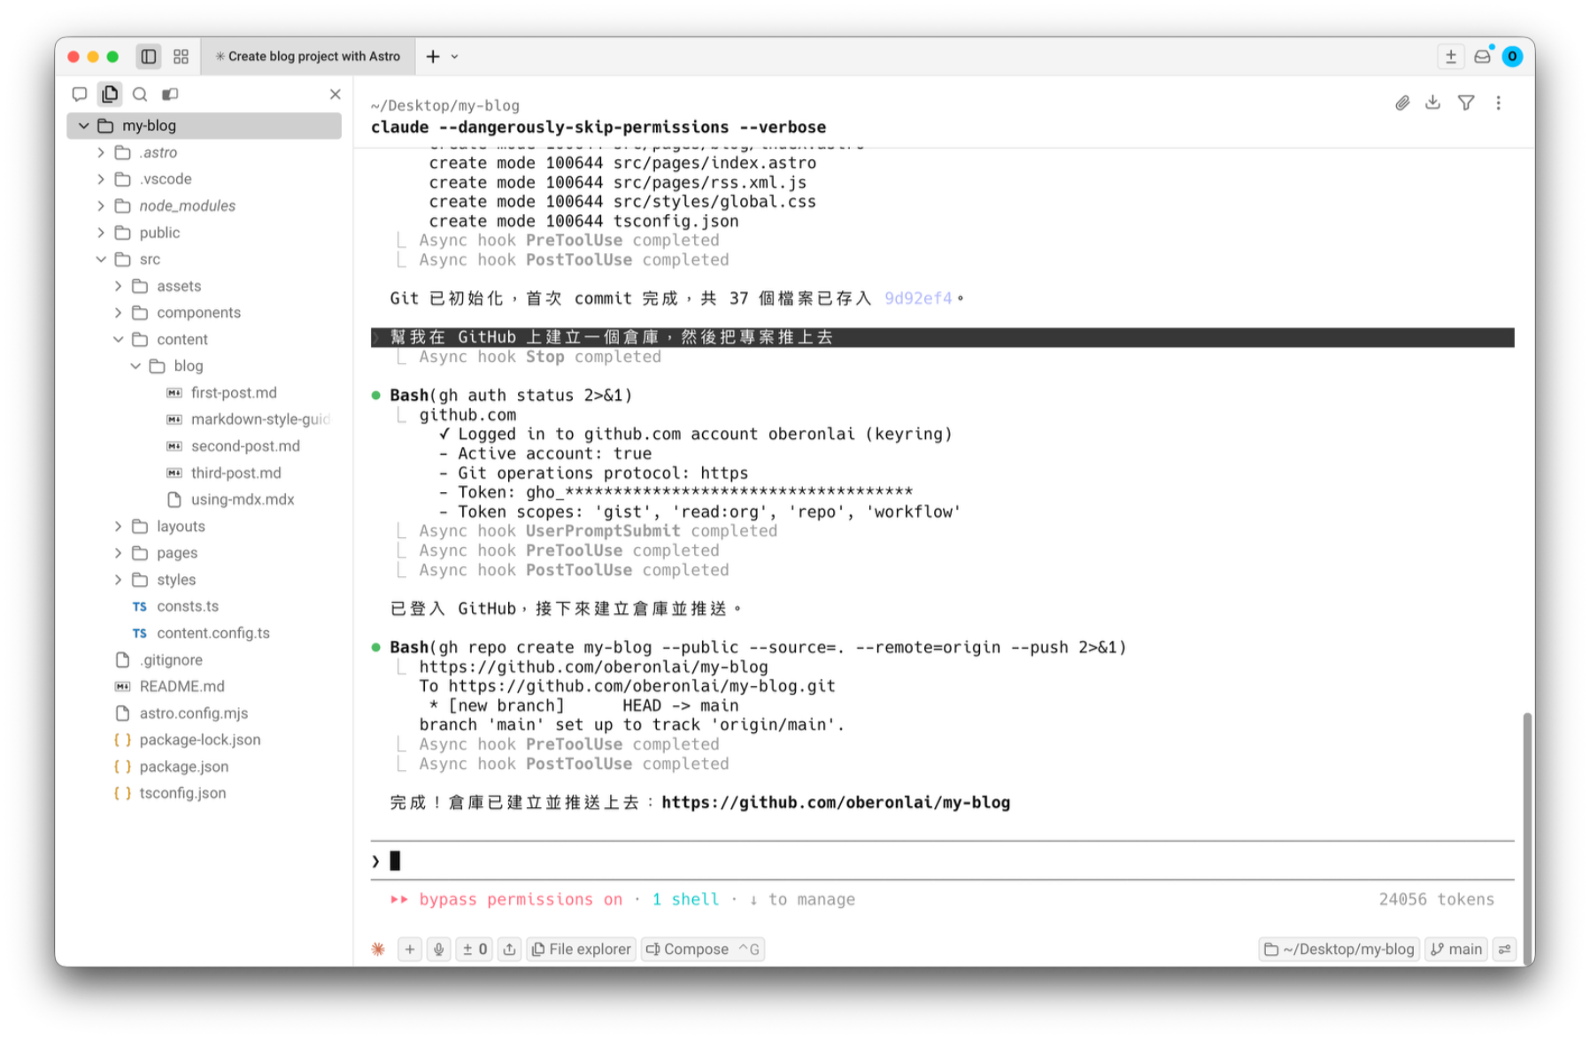Open the github.com/oberonlai/my-blog link
Viewport: 1590px width, 1039px height.
coord(836,802)
